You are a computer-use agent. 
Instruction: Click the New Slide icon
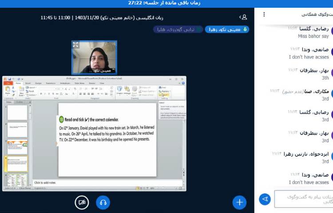point(20,90)
